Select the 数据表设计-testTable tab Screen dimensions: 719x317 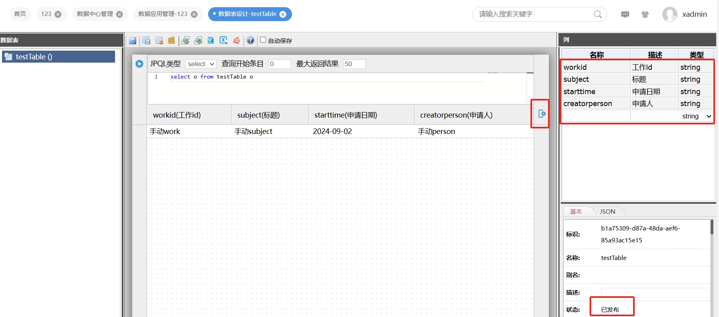pyautogui.click(x=247, y=14)
